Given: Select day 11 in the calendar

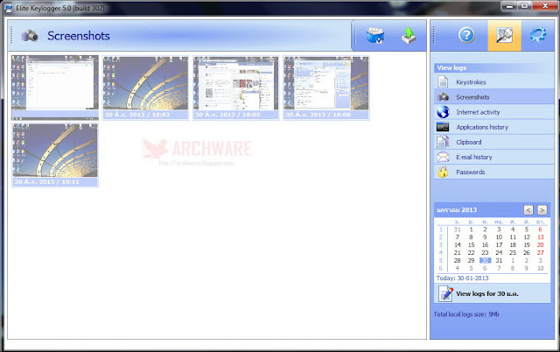Looking at the screenshot, I should [x=513, y=237].
